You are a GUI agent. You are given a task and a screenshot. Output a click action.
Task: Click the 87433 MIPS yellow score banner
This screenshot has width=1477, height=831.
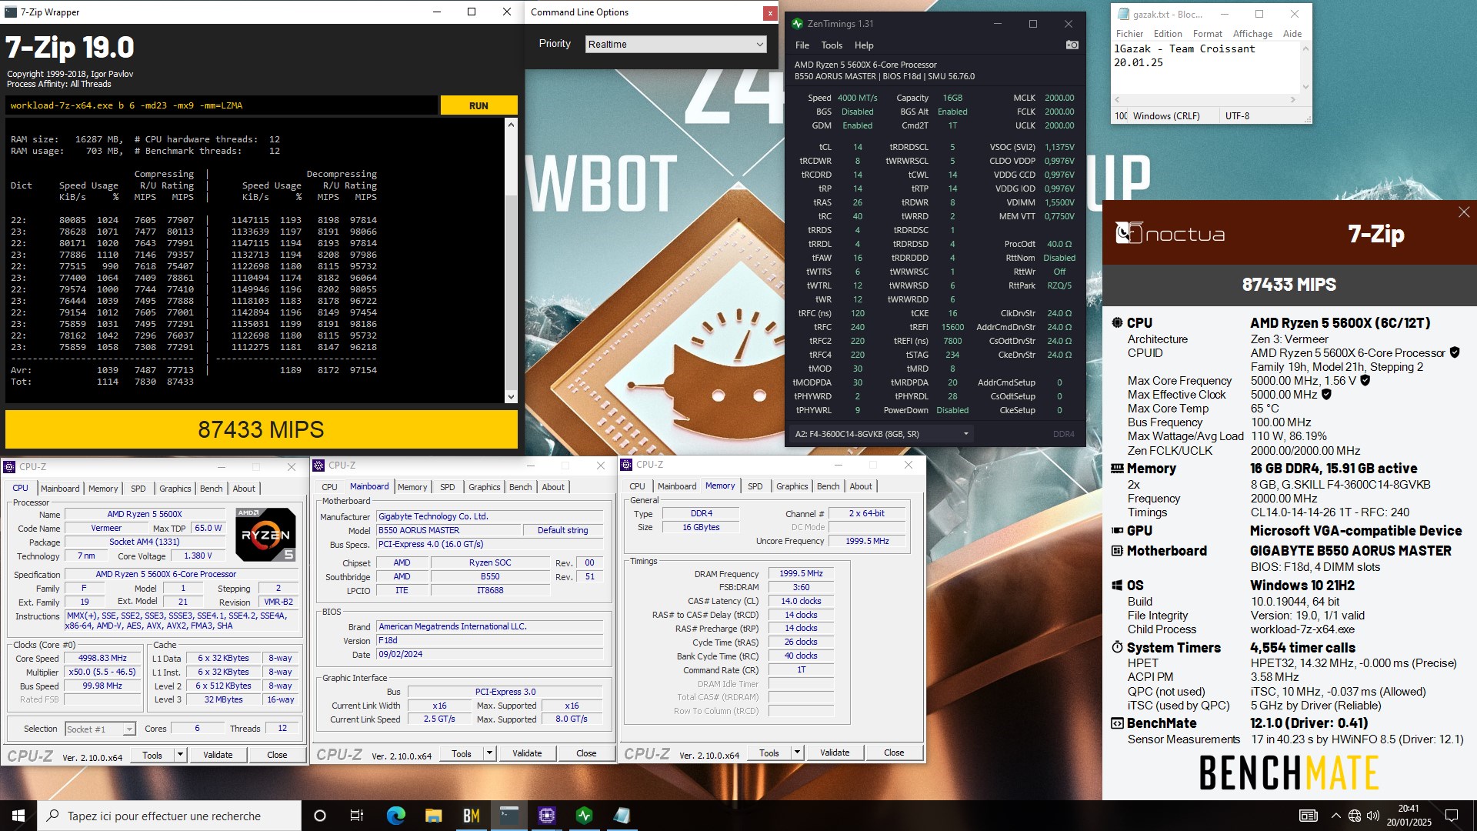click(262, 429)
